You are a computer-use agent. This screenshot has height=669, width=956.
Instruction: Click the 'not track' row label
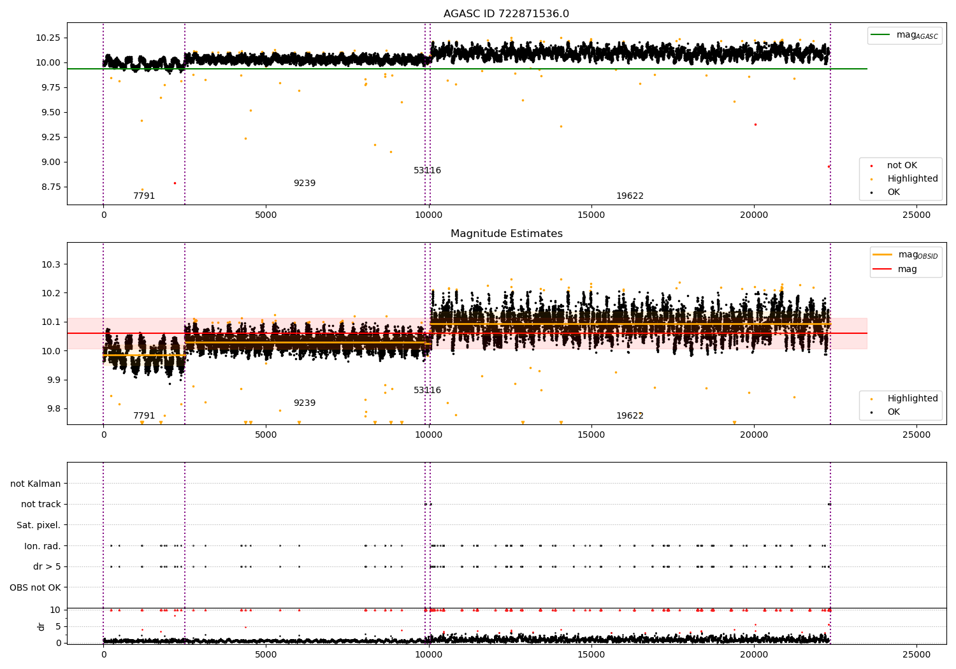pos(41,505)
